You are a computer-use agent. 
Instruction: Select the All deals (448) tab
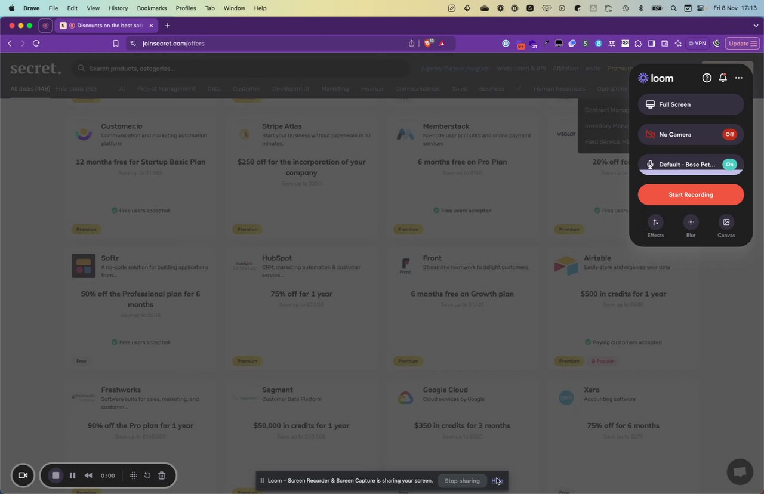tap(30, 89)
